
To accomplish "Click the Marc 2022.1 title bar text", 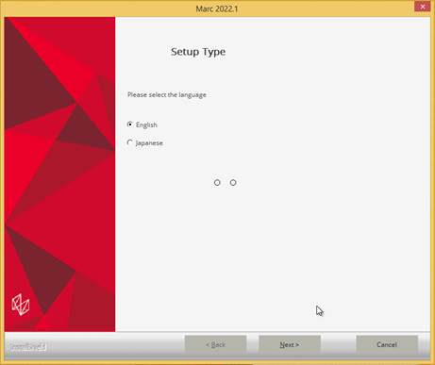I will (217, 8).
